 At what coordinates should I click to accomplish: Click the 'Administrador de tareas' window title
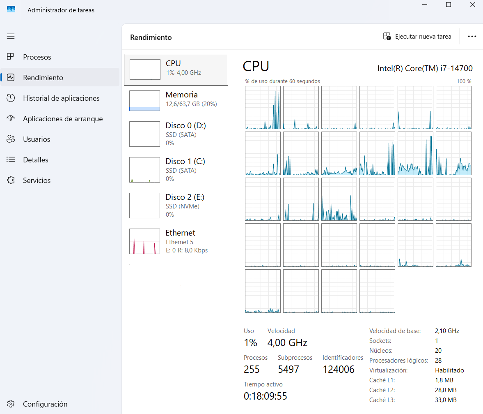[x=61, y=10]
